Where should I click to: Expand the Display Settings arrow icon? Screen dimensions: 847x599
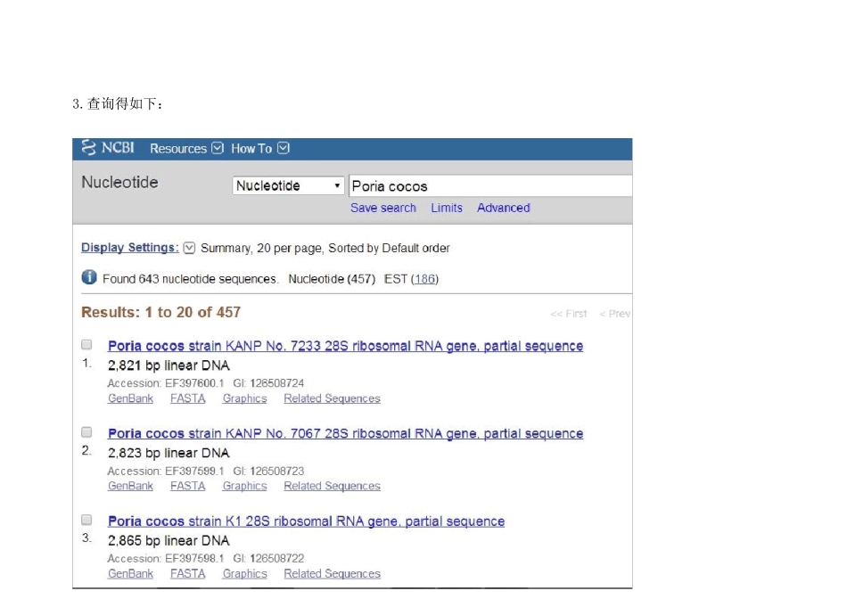click(189, 248)
